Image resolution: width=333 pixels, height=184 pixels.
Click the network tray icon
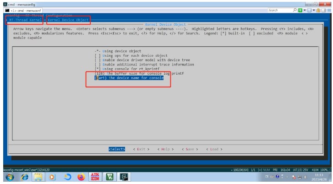[300, 177]
